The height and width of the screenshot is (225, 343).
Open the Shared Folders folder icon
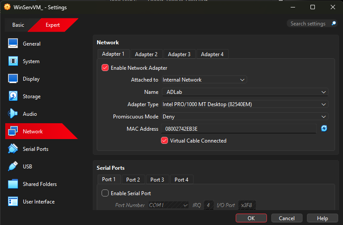(13, 184)
